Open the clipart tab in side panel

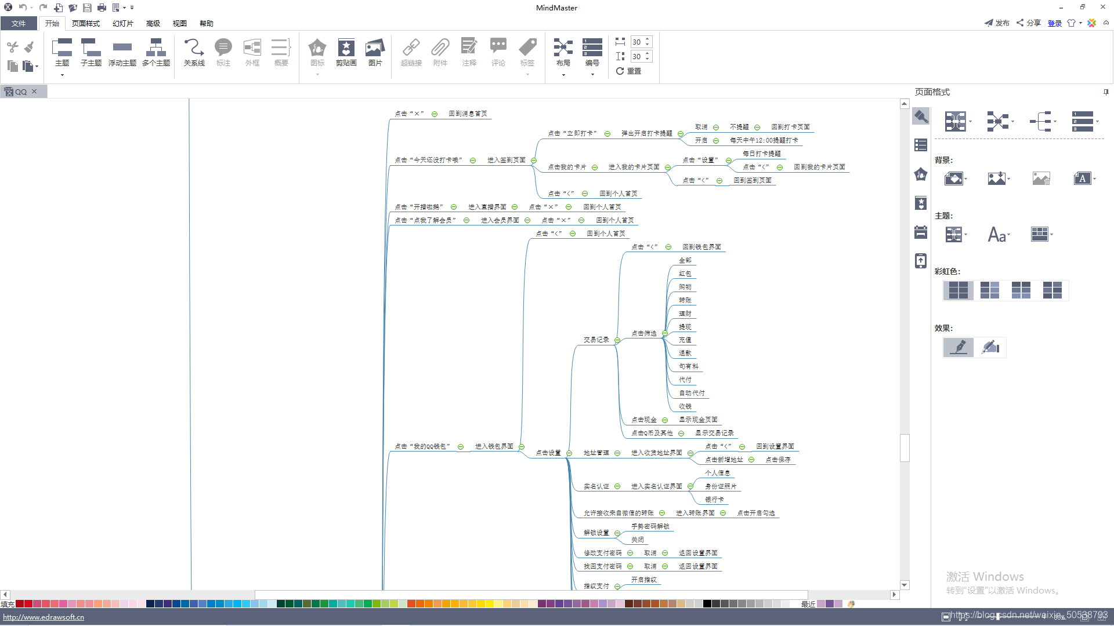point(921,203)
